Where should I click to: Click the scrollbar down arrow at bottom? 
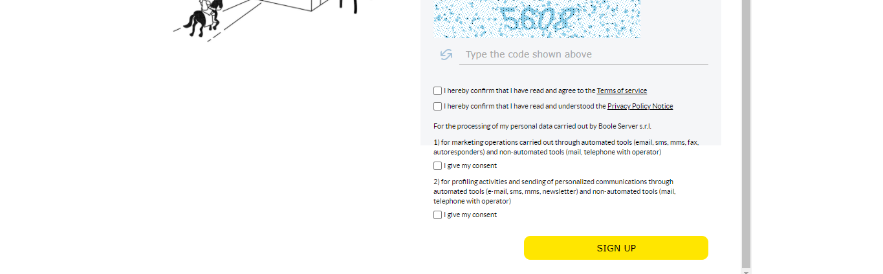tap(746, 271)
